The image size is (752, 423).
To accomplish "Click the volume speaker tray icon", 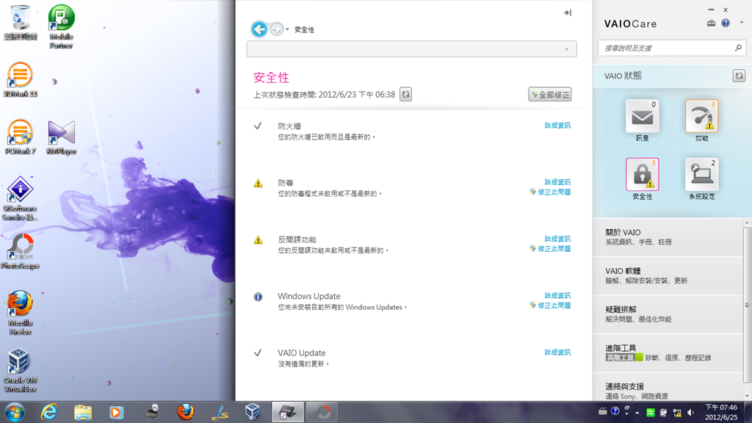I will [690, 413].
